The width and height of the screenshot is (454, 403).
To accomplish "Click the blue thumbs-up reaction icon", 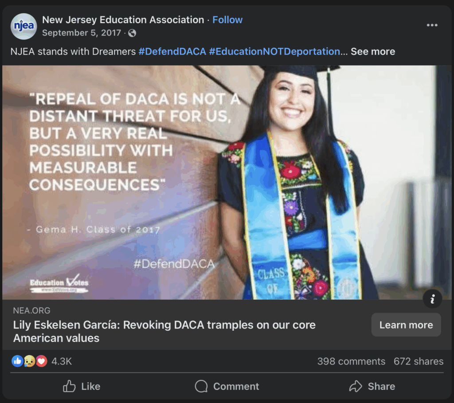I will coord(17,361).
